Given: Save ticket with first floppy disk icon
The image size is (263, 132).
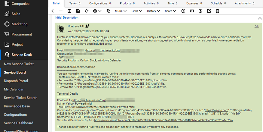Looking at the screenshot, I should (x=69, y=11).
